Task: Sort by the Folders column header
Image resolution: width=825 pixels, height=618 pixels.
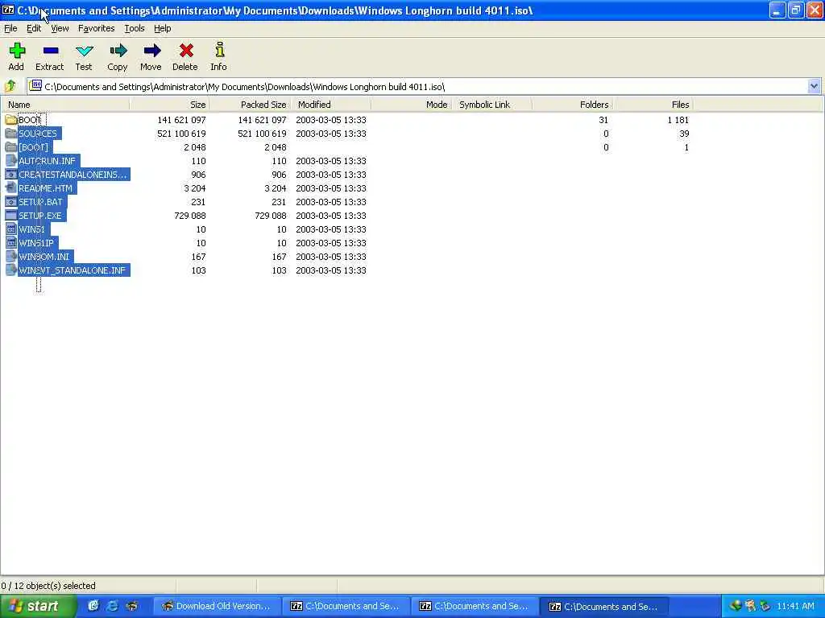Action: 573,105
